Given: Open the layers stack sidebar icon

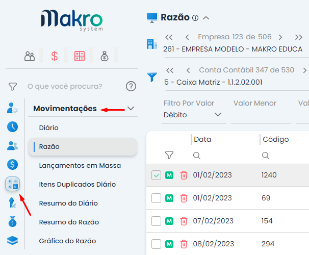Looking at the screenshot, I should click(x=12, y=240).
